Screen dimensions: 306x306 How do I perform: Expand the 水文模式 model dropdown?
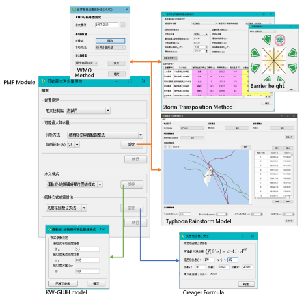tap(74, 184)
